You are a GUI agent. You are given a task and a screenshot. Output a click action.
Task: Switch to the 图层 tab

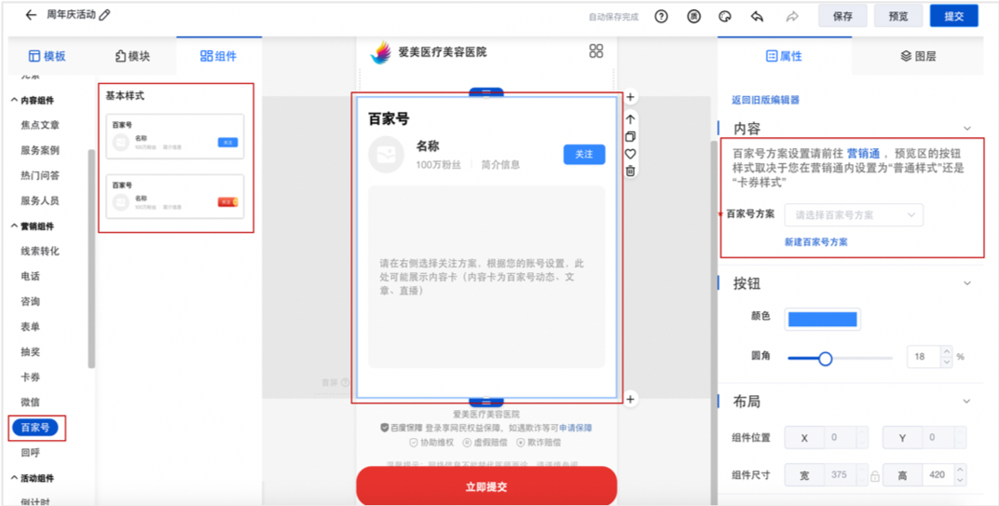click(x=918, y=56)
